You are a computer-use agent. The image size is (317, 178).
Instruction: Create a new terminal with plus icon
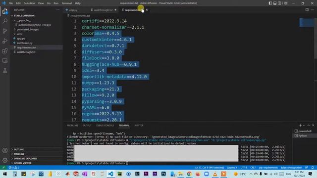[x=300, y=125]
